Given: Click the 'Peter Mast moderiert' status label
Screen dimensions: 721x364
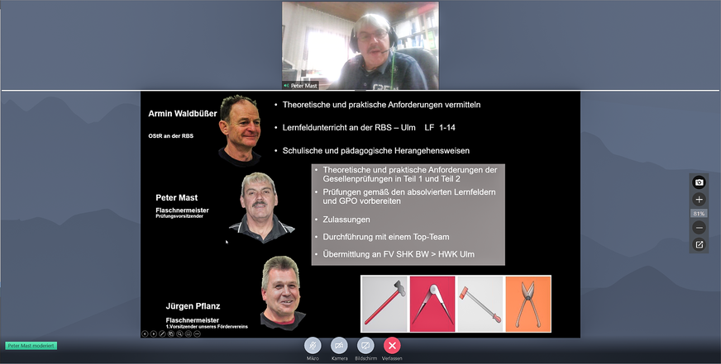Looking at the screenshot, I should click(31, 346).
